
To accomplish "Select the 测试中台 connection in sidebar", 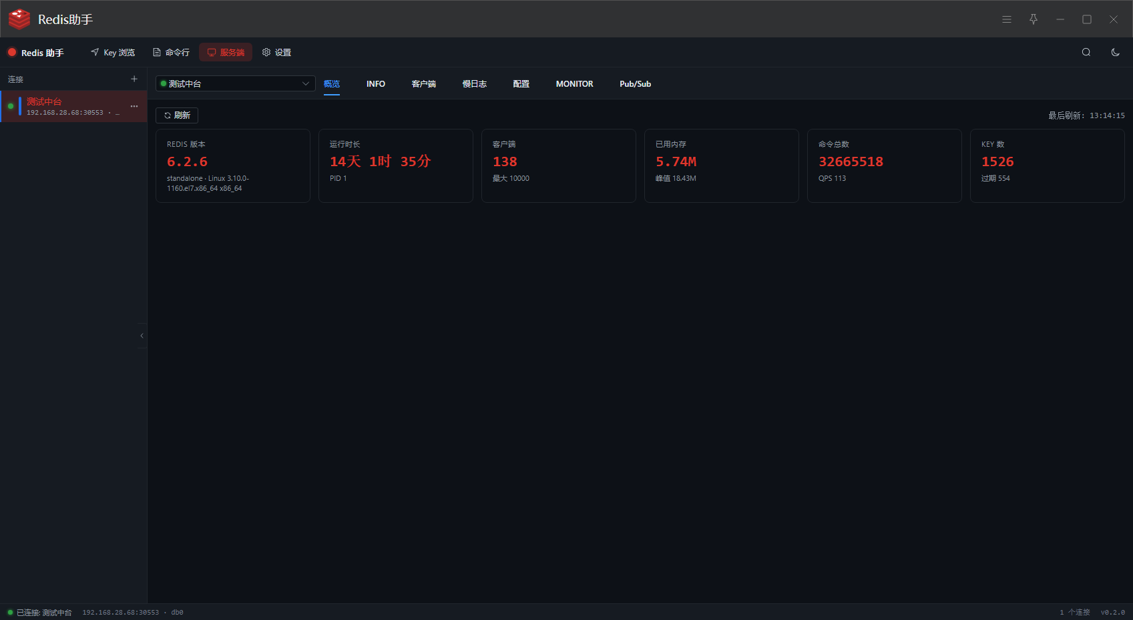I will coord(73,106).
